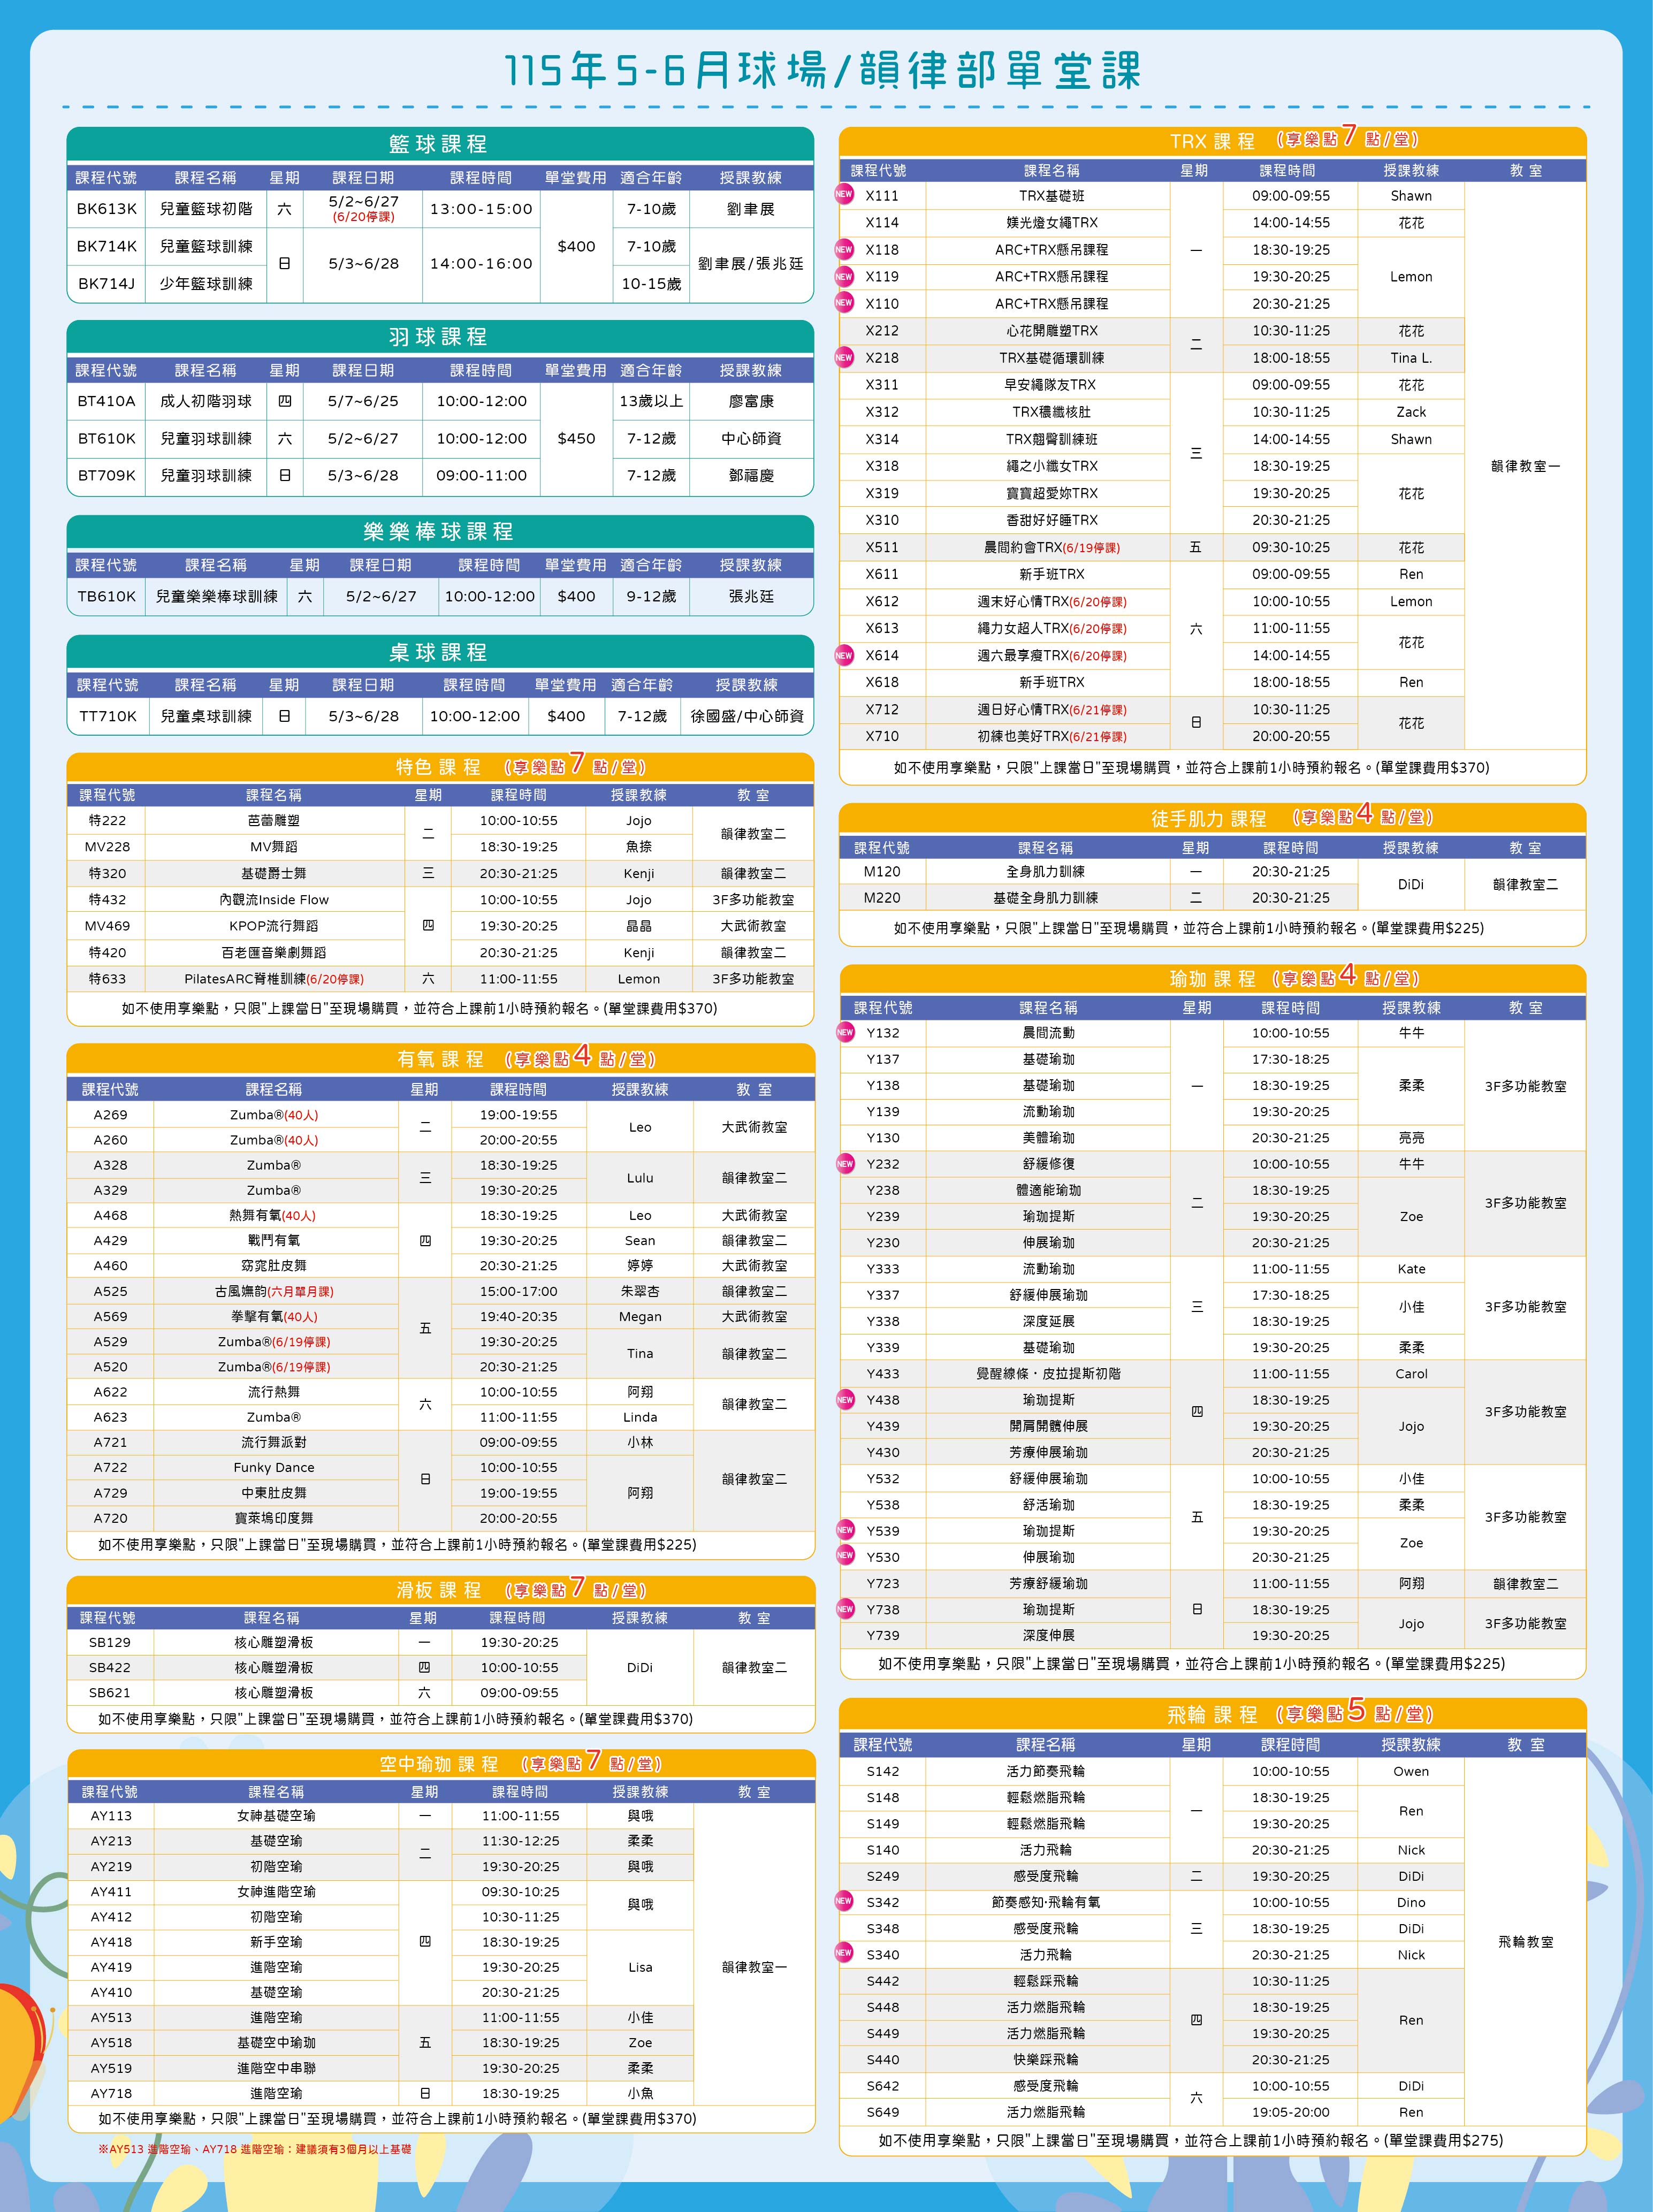Image resolution: width=1653 pixels, height=2212 pixels.
Task: Click the KPOP流行舞蹈 course name
Action: pyautogui.click(x=274, y=926)
